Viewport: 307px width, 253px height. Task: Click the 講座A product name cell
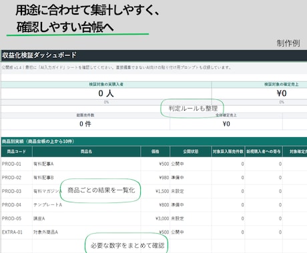coord(86,218)
